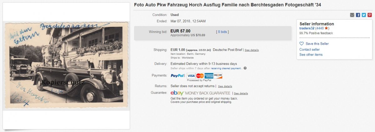Click the American Express card icon
The width and height of the screenshot is (375, 132).
(209, 76)
